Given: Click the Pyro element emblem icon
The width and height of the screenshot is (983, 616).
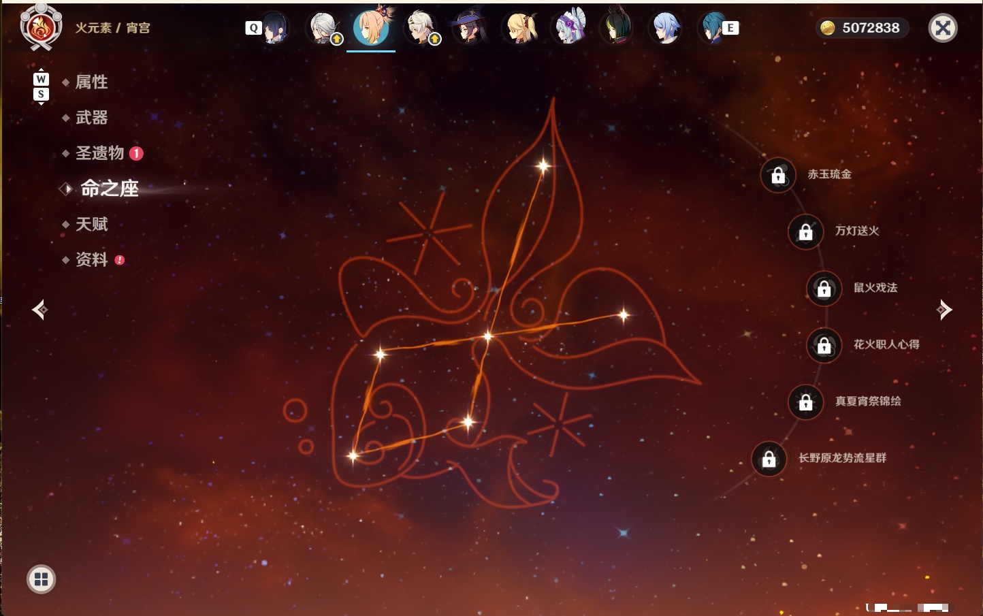Looking at the screenshot, I should click(41, 27).
